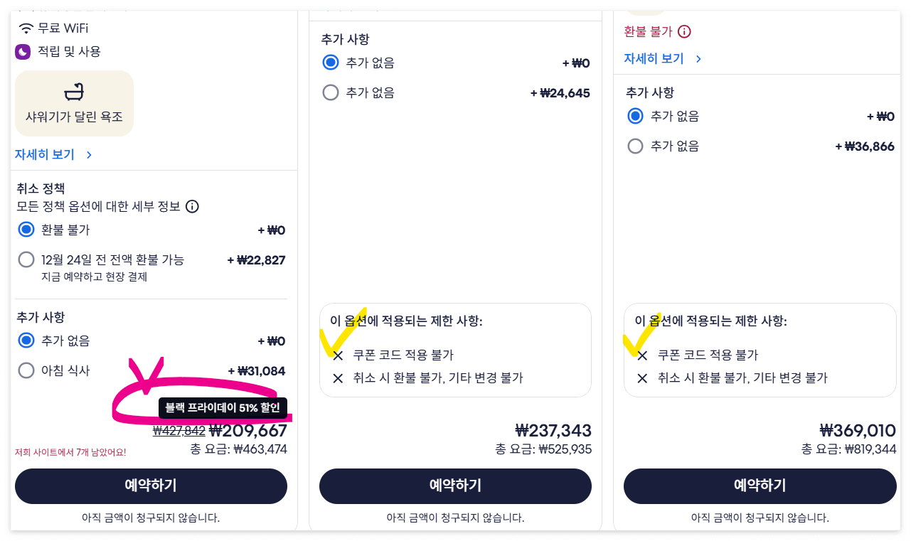Select the 아침 식사 breakfast add-on
Image resolution: width=911 pixels, height=541 pixels.
tap(26, 370)
